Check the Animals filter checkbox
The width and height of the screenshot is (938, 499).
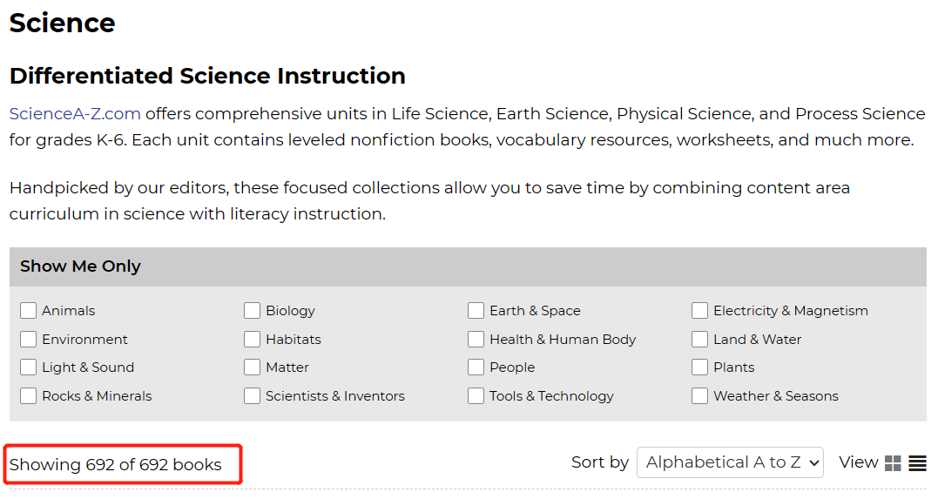tap(29, 311)
